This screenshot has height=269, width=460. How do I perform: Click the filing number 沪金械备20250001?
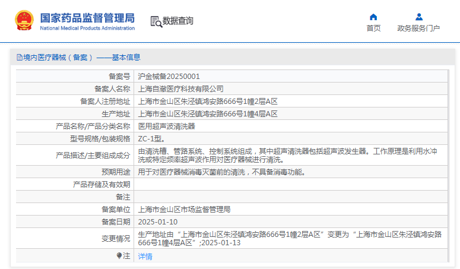click(x=169, y=77)
